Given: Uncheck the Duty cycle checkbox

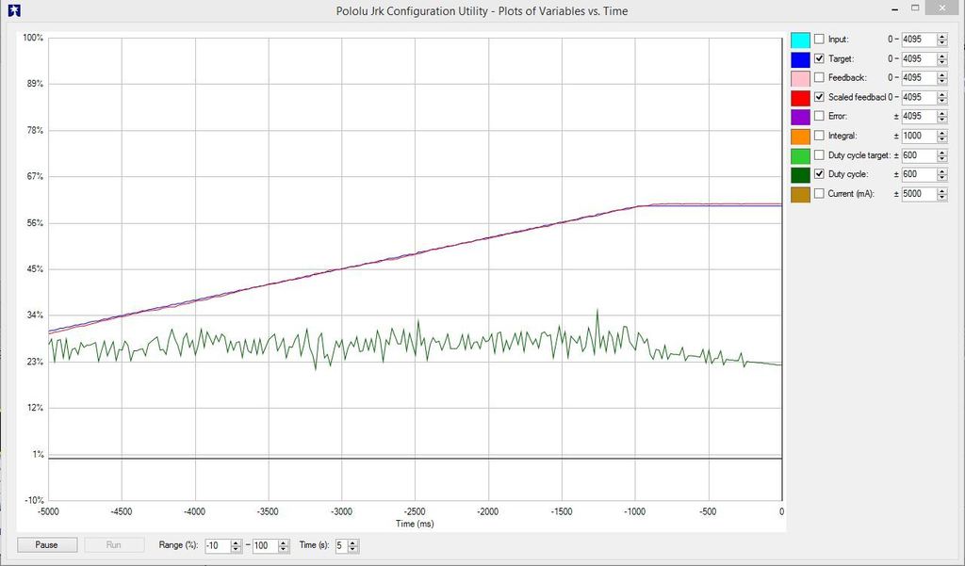Looking at the screenshot, I should click(819, 174).
